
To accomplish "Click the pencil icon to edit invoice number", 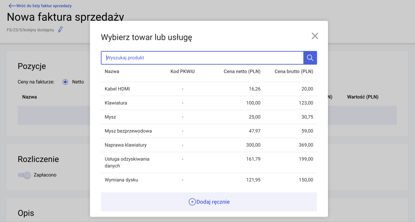I will point(60,30).
